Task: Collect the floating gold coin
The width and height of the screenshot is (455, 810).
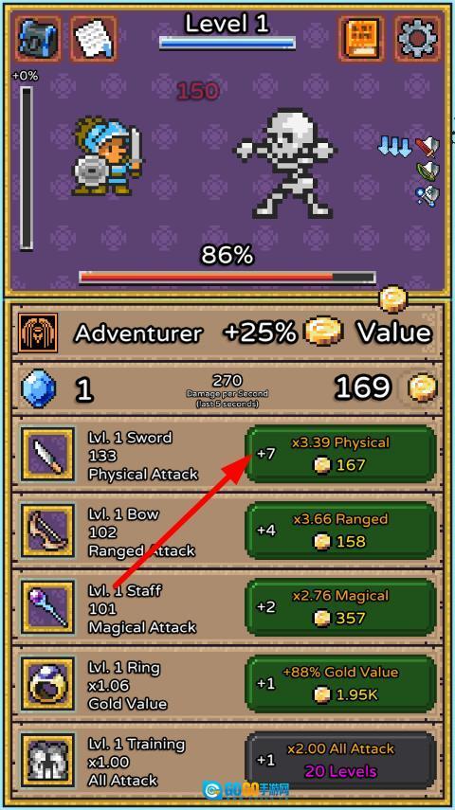Action: pyautogui.click(x=393, y=298)
